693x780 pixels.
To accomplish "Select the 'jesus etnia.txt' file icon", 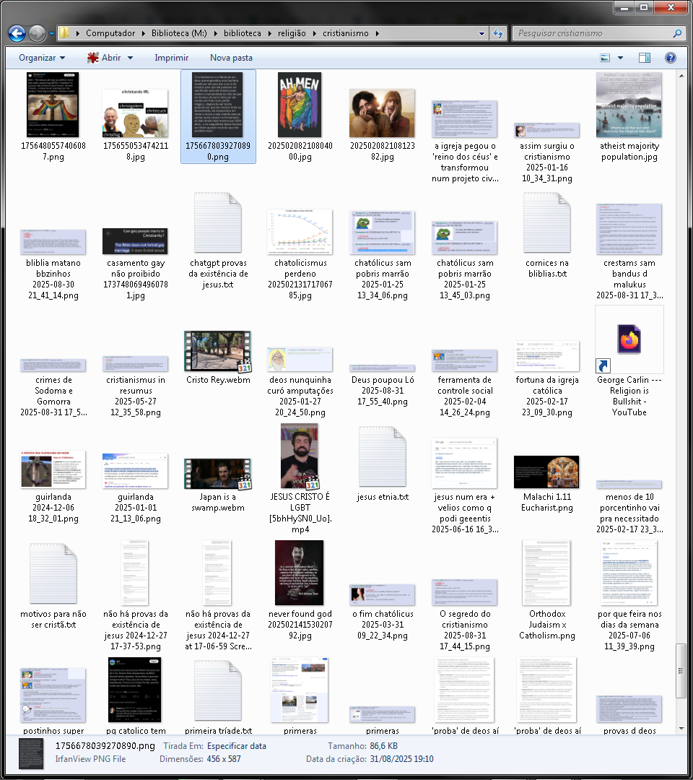I will coord(383,456).
